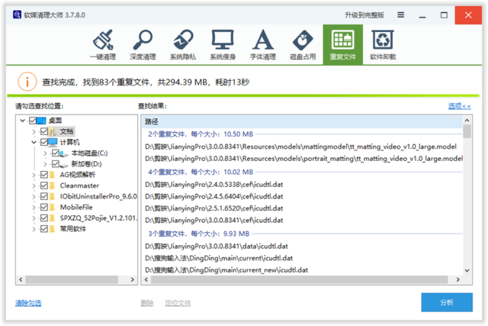Open the hamburger menu in title bar
This screenshot has height=326, width=488.
coord(401,15)
